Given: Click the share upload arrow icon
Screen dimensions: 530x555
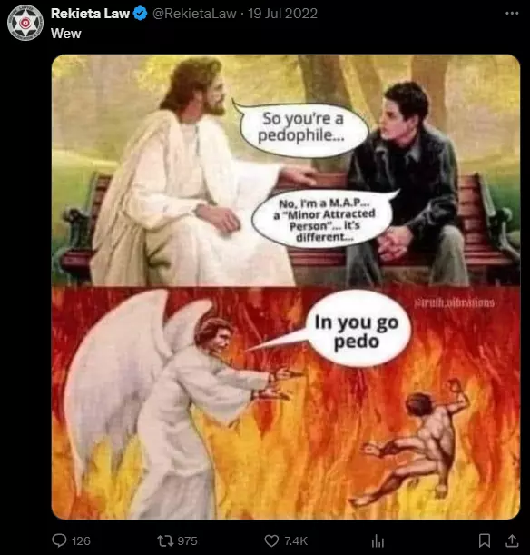Looking at the screenshot, I should 512,540.
